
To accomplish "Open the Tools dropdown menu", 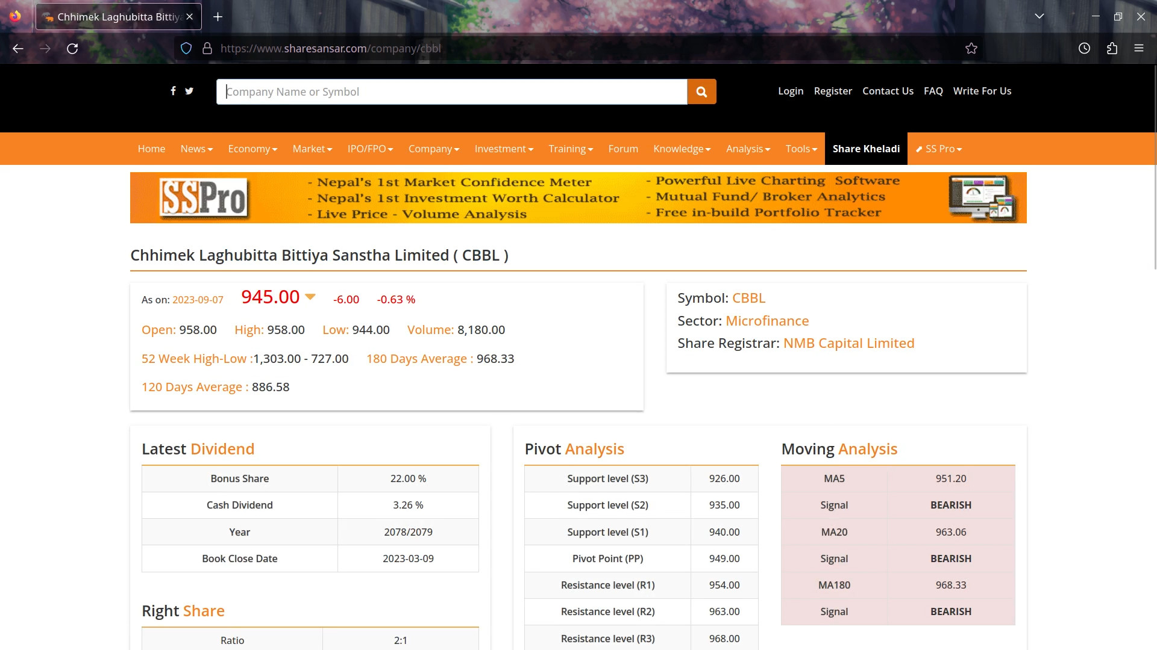I will point(801,149).
